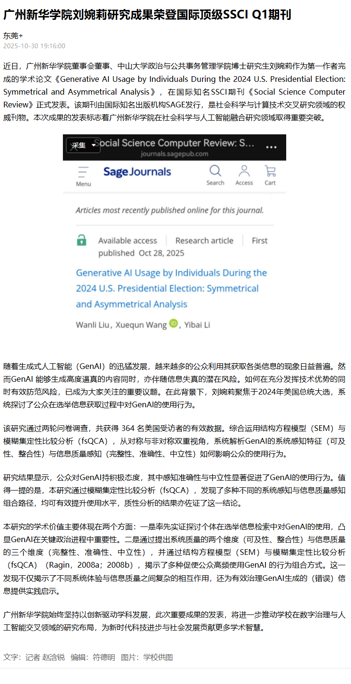
Task: Click the Research article label
Action: click(204, 240)
